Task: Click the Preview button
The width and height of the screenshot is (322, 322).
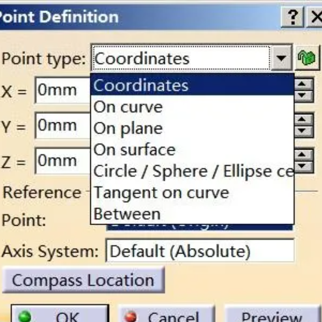Action: (272, 315)
